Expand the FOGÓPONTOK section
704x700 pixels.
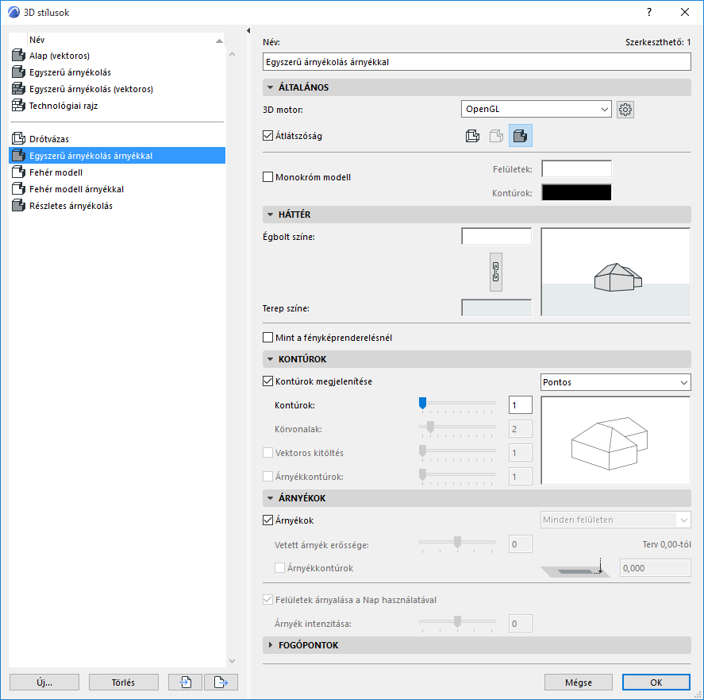[271, 645]
